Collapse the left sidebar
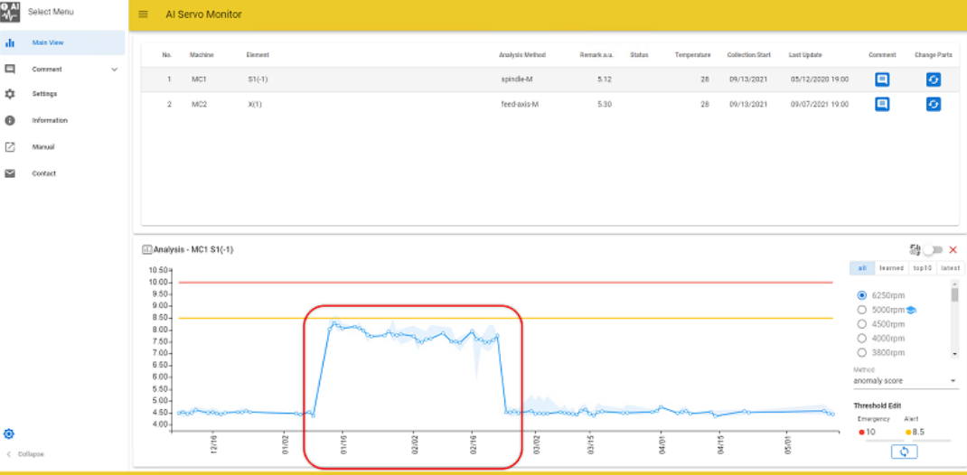The image size is (967, 475). coord(25,454)
